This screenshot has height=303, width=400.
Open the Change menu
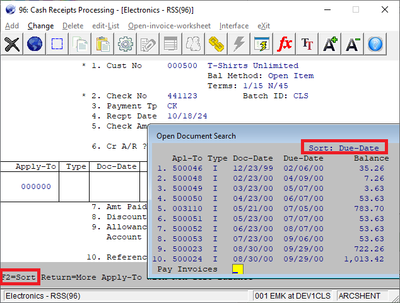tap(40, 26)
